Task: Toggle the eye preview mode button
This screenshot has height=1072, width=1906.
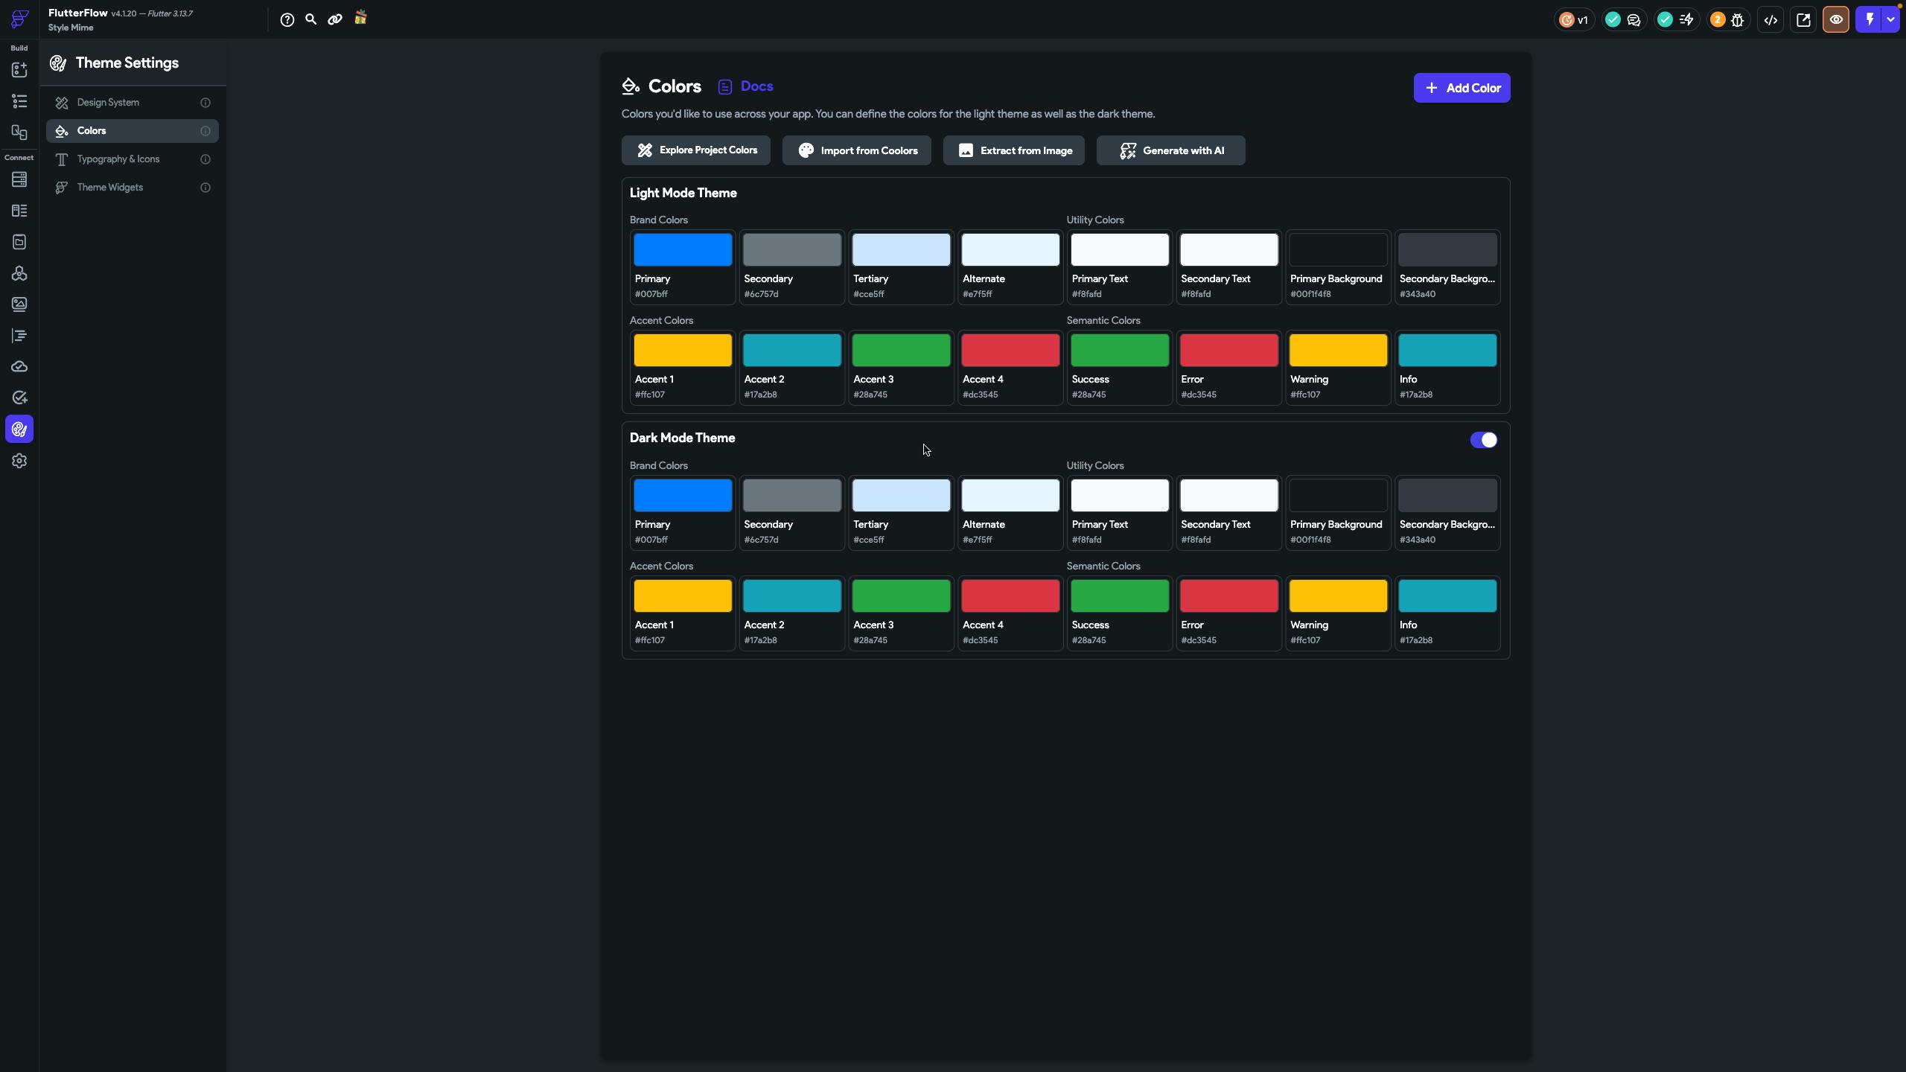Action: tap(1836, 20)
